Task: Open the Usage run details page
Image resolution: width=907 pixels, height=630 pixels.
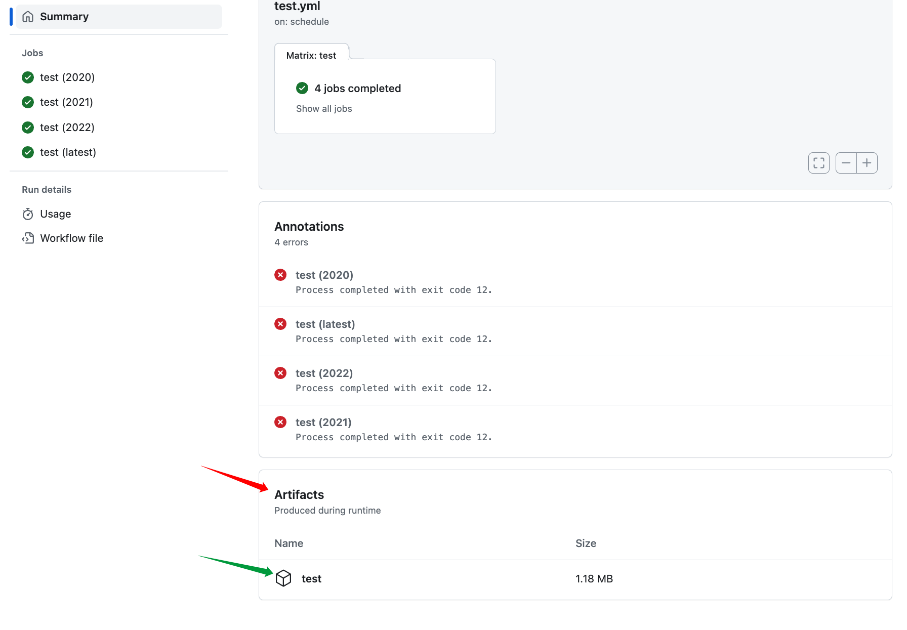Action: (55, 214)
